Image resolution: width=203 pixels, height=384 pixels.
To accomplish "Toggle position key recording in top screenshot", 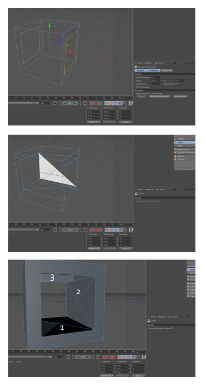I will [106, 103].
